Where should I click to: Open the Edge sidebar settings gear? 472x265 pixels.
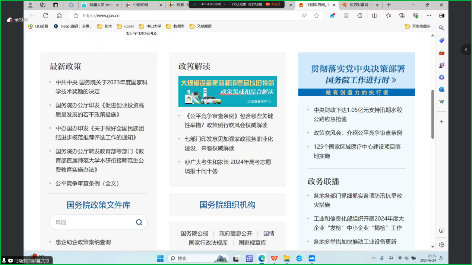441,245
